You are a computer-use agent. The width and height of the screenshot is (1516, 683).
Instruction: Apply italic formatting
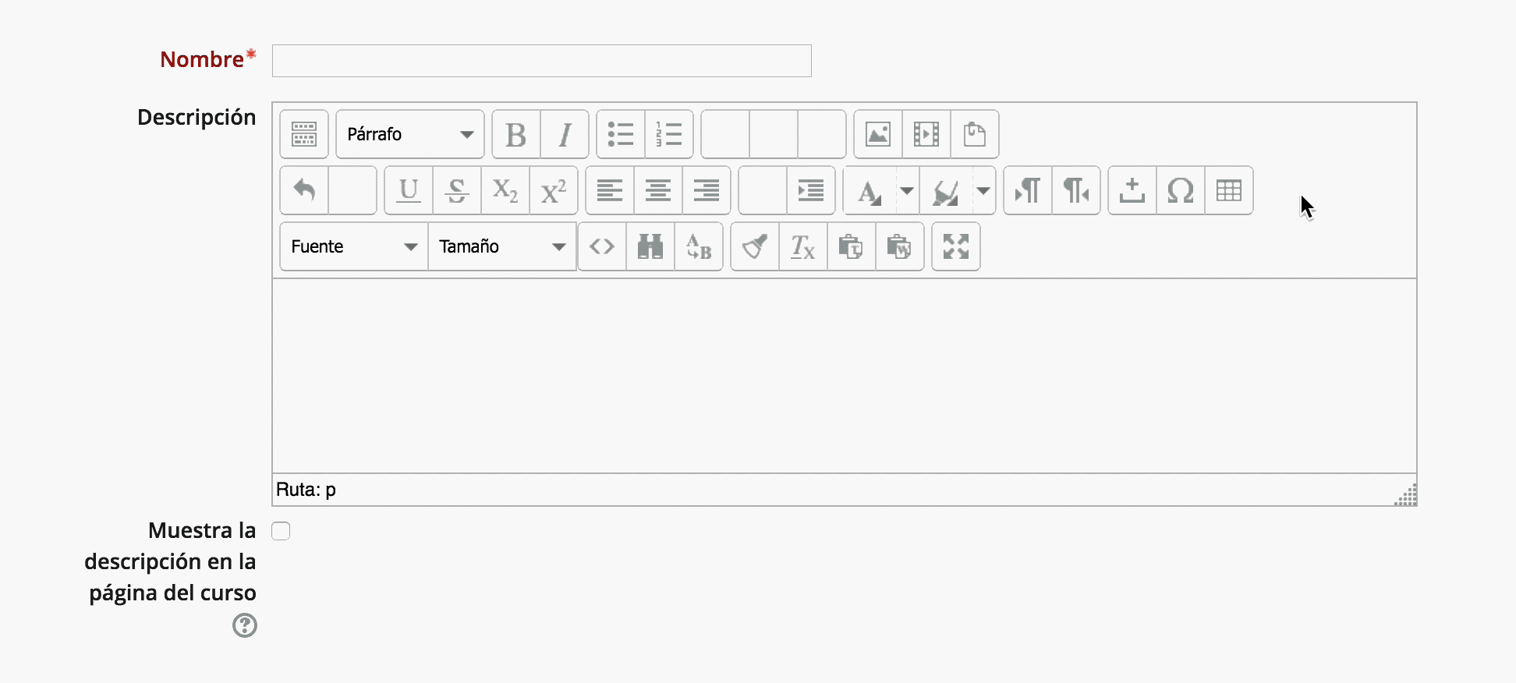[x=565, y=134]
